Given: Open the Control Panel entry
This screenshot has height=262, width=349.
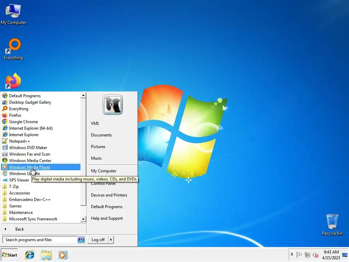Looking at the screenshot, I should 103,183.
